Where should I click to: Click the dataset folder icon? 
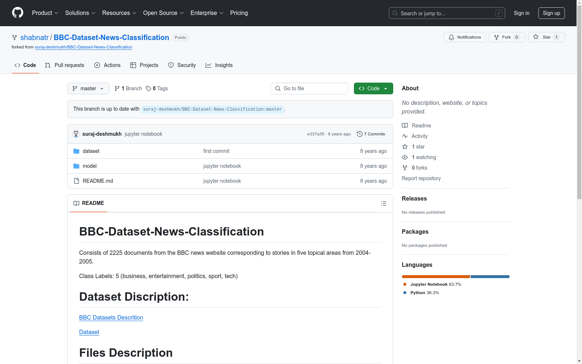pos(76,151)
